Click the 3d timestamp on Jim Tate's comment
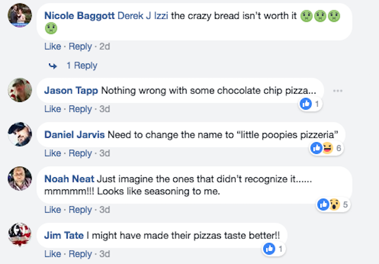The image size is (379, 264). 104,254
